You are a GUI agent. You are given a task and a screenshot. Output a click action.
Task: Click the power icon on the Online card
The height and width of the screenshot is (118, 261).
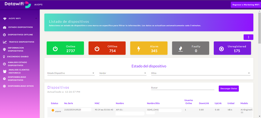click(55, 49)
